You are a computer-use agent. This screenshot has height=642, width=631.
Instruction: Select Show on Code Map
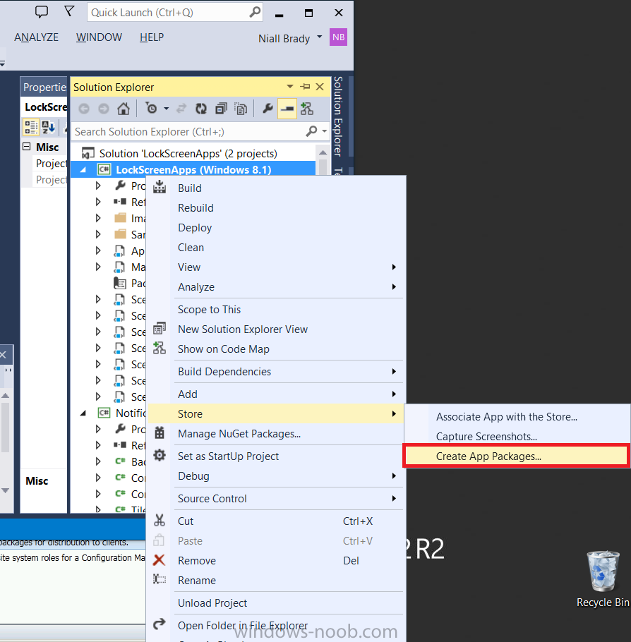point(276,349)
